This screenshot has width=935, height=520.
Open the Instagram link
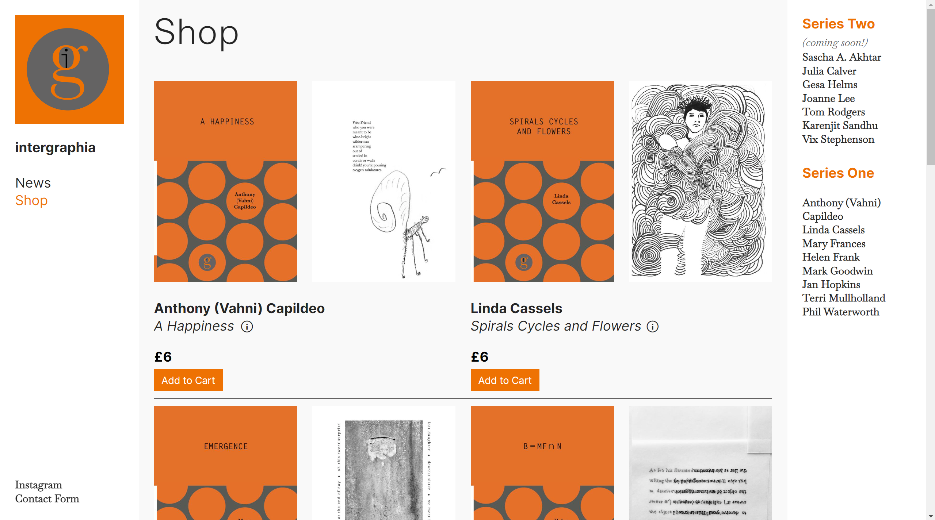38,485
